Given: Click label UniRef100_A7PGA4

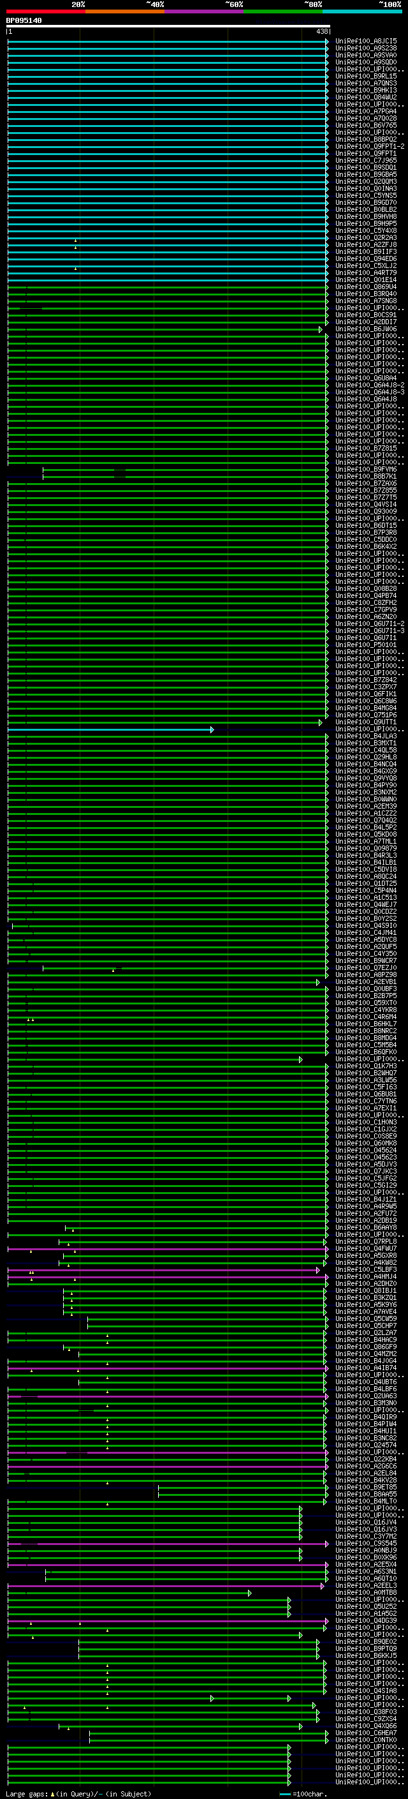Looking at the screenshot, I should click(x=366, y=111).
